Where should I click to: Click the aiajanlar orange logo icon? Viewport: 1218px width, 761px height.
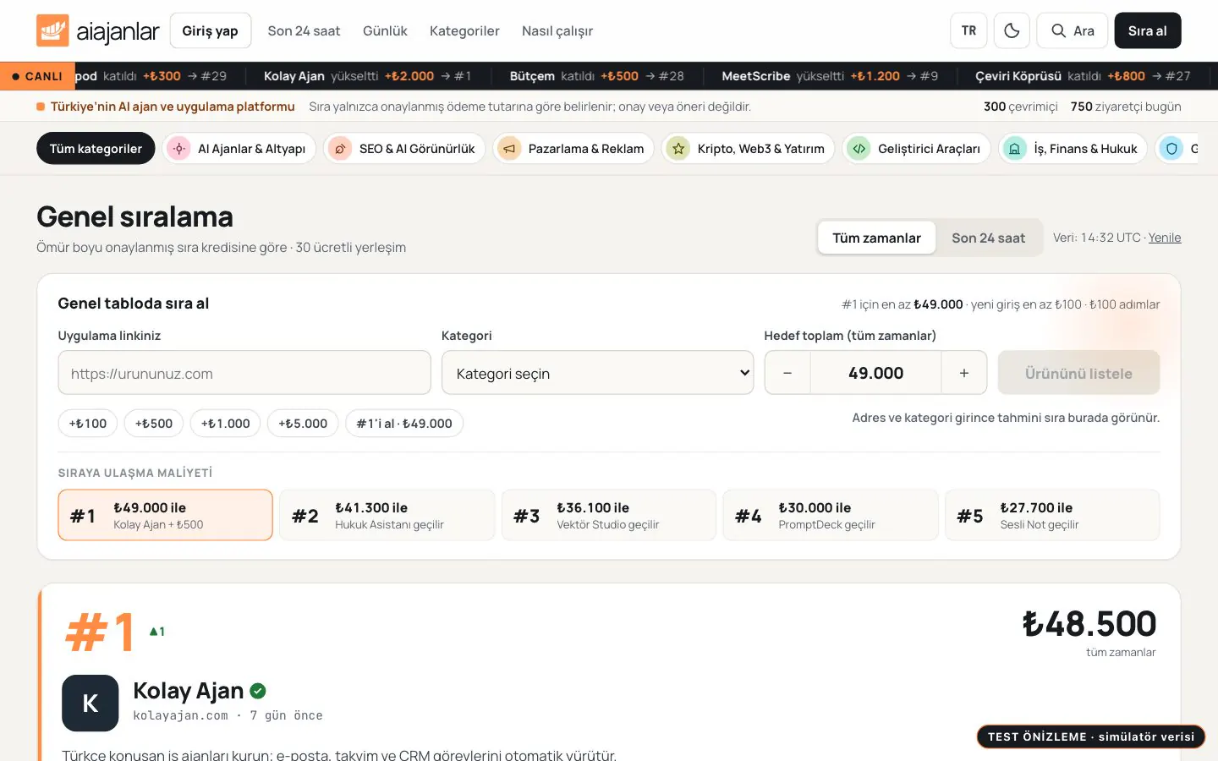(x=52, y=30)
